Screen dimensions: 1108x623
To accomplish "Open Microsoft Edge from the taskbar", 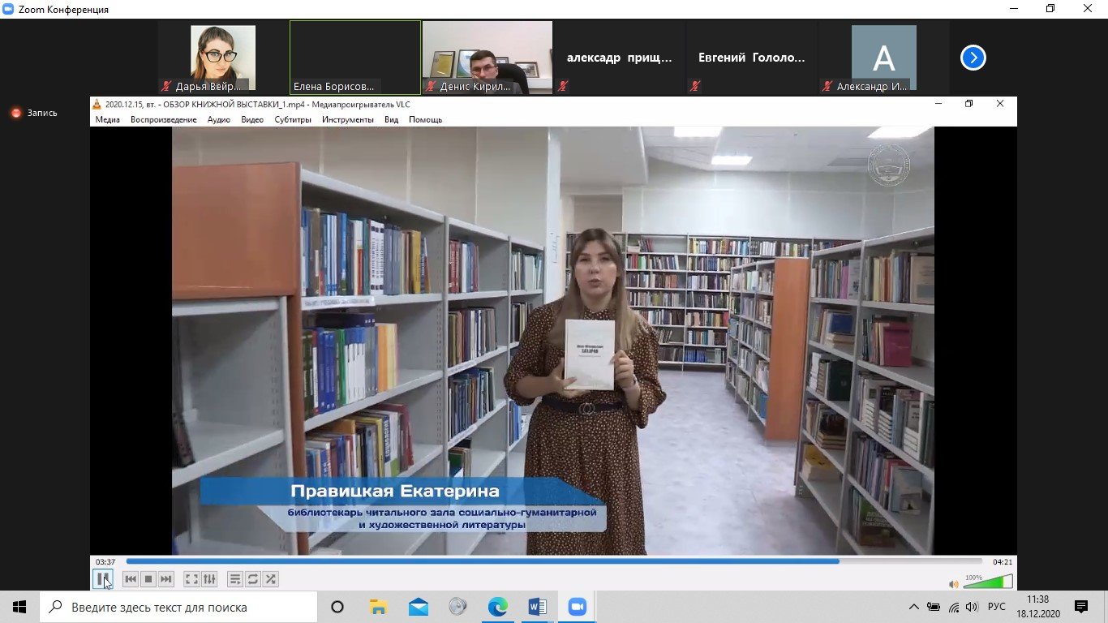I will pos(497,607).
